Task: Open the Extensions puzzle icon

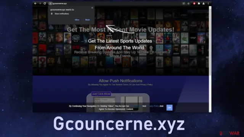Action: [199, 3]
